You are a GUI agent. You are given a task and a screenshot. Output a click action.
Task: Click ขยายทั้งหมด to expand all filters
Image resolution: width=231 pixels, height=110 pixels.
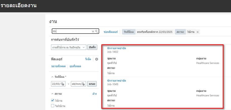(58, 66)
